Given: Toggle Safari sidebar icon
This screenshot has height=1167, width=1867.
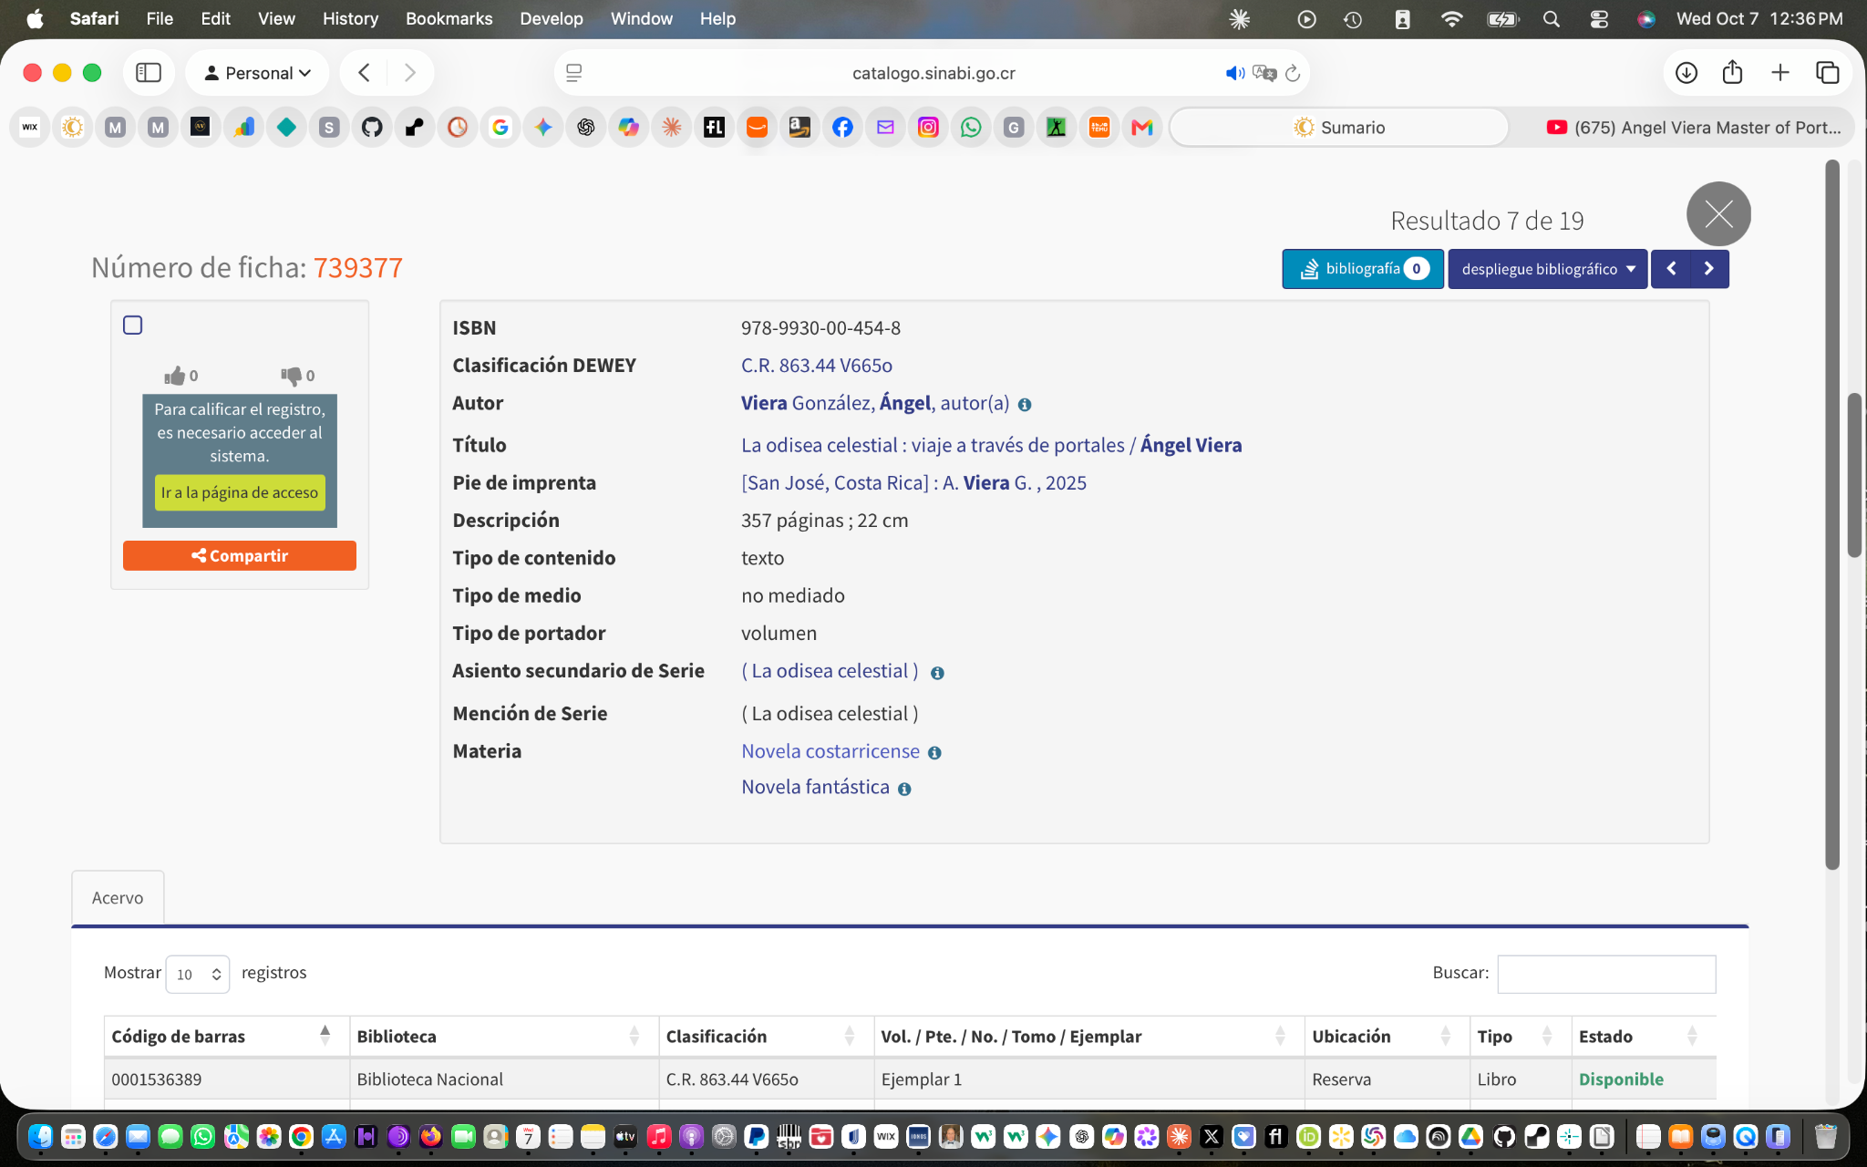Looking at the screenshot, I should click(x=148, y=73).
